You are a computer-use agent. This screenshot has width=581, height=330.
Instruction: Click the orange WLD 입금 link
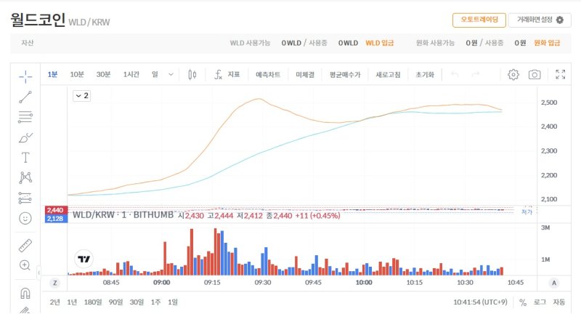378,43
